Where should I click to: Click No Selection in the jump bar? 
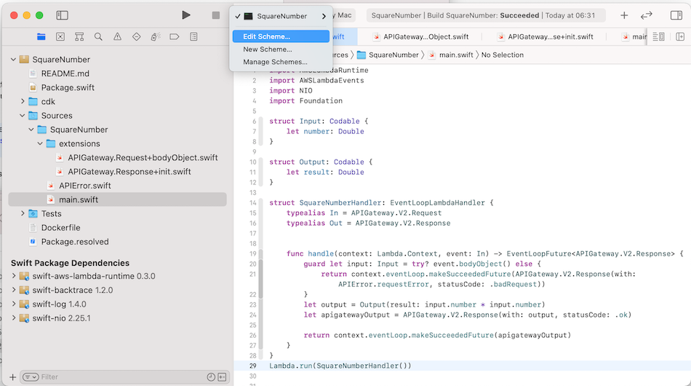(503, 55)
